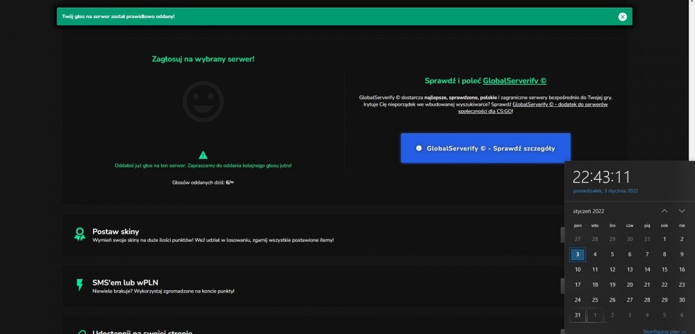
Task: Select January 4 in the calendar
Action: click(x=595, y=254)
